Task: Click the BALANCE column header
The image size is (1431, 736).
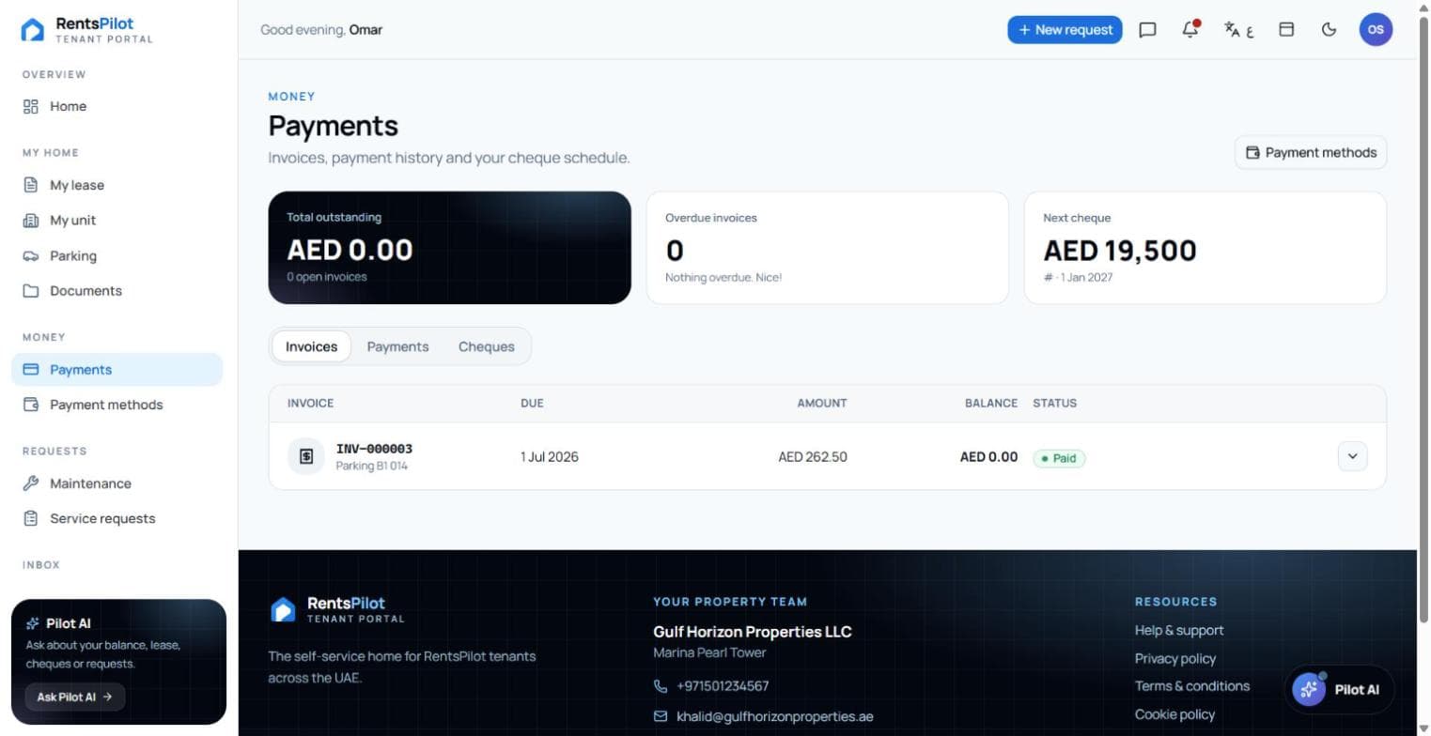Action: tap(991, 403)
